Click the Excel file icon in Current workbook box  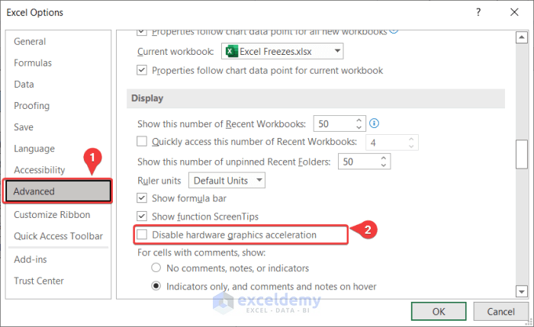tap(232, 51)
